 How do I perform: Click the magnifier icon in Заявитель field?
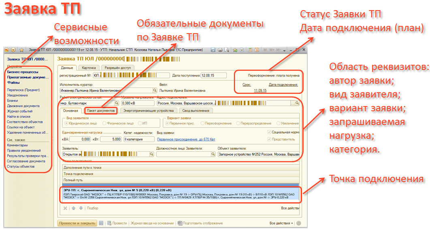(x=151, y=154)
